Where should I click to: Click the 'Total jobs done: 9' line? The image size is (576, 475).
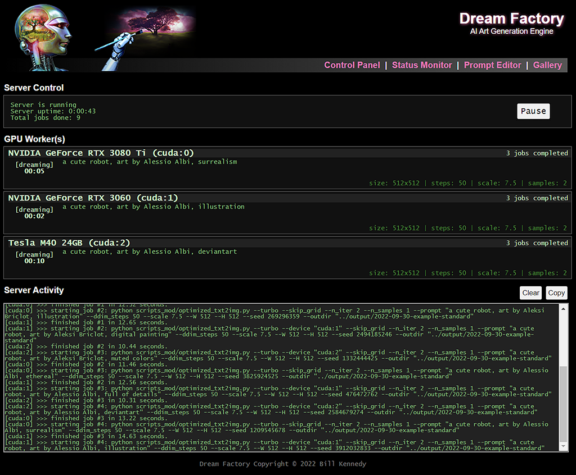tap(45, 118)
